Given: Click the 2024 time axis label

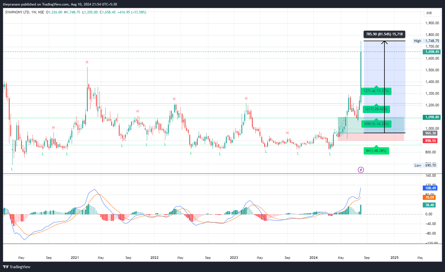Looking at the screenshot, I should click(x=313, y=258).
